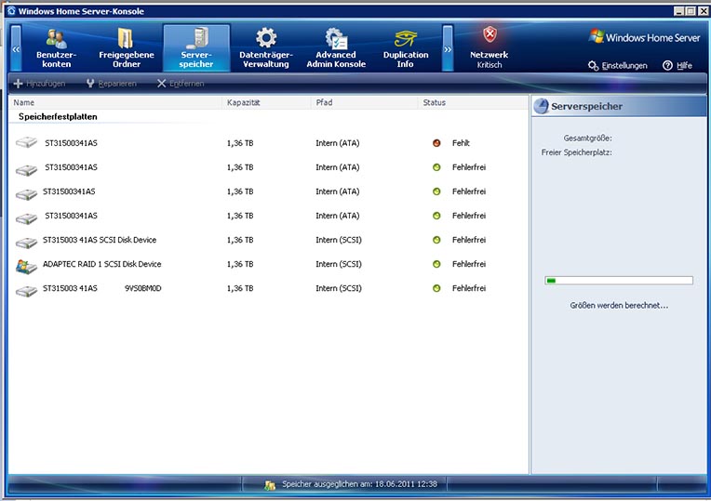Click the Größen werden berechnet text
Viewport: 711px width, 501px height.
coord(619,306)
